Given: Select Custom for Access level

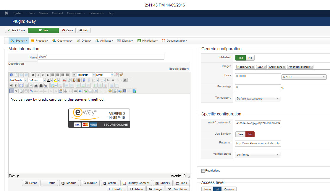Looking at the screenshot, I should [229, 189].
